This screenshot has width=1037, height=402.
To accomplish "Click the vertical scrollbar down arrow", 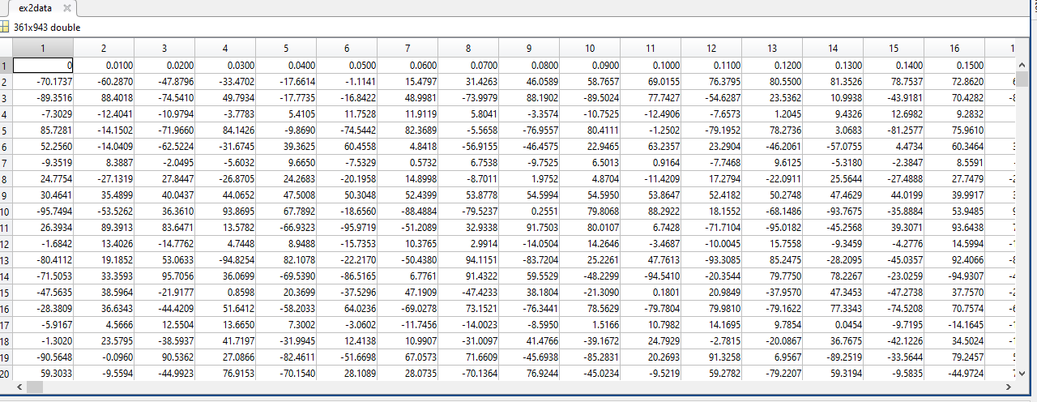I will tap(1022, 373).
